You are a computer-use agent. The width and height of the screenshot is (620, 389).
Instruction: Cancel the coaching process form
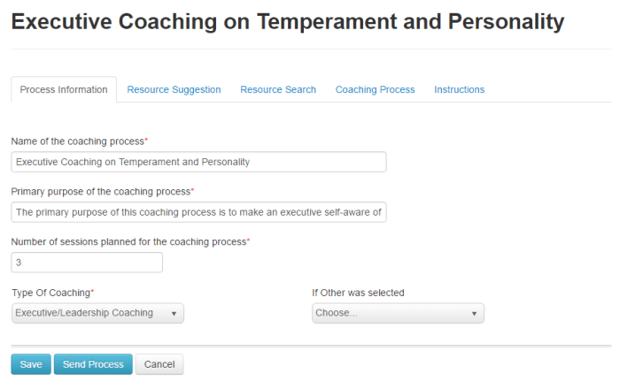159,364
